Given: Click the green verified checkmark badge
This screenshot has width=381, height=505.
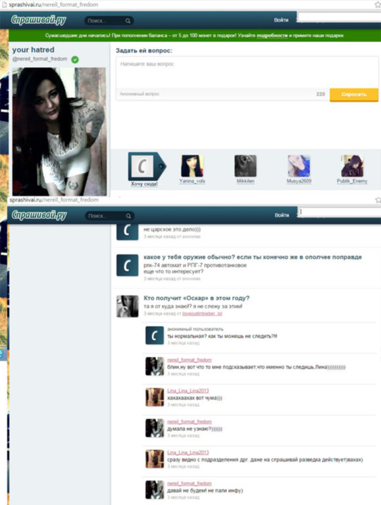Looking at the screenshot, I should click(75, 59).
